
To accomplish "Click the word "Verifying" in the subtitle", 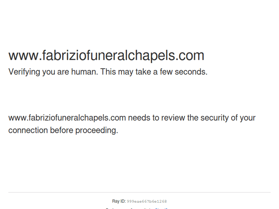I will point(24,72).
